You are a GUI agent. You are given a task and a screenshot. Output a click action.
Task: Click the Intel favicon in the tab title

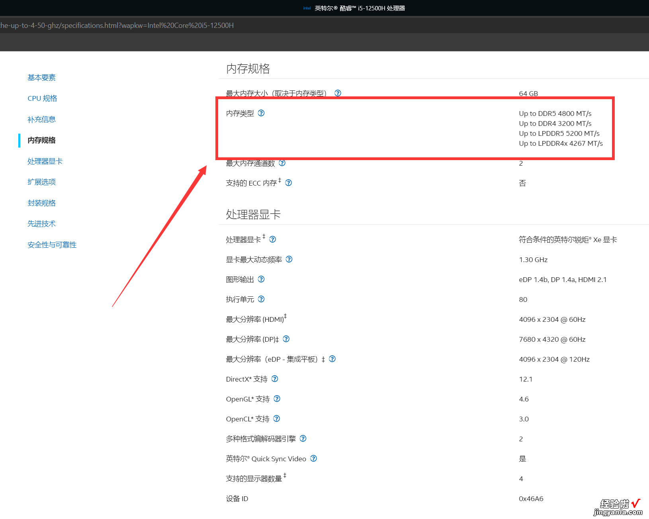coord(307,8)
